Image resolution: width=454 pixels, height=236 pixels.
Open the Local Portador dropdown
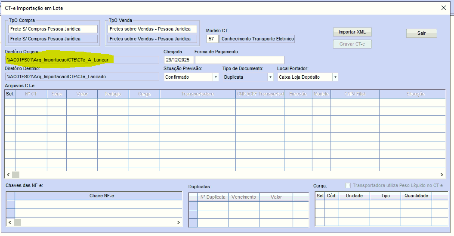335,77
